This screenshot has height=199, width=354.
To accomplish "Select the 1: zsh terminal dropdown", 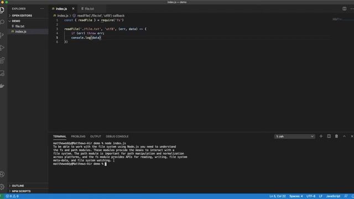I will [295, 137].
